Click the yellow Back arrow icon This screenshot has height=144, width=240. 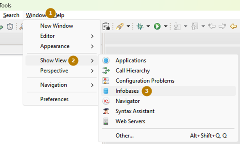[x=233, y=27]
